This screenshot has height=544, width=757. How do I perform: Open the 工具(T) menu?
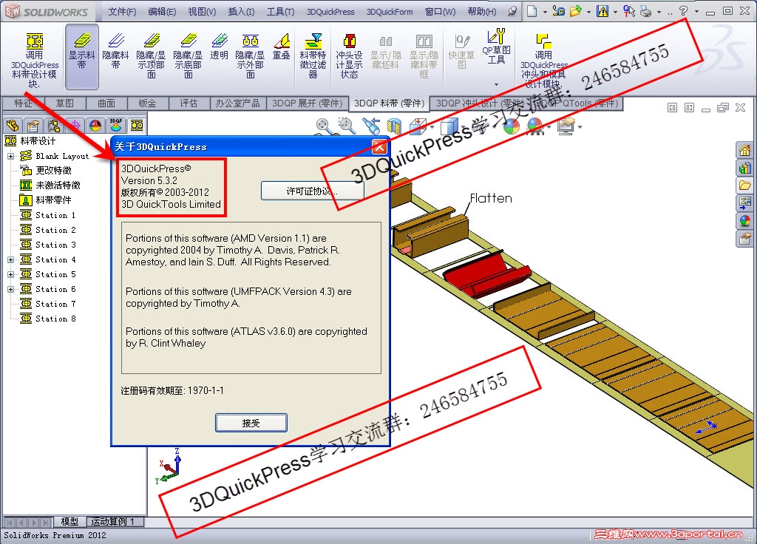pos(280,12)
